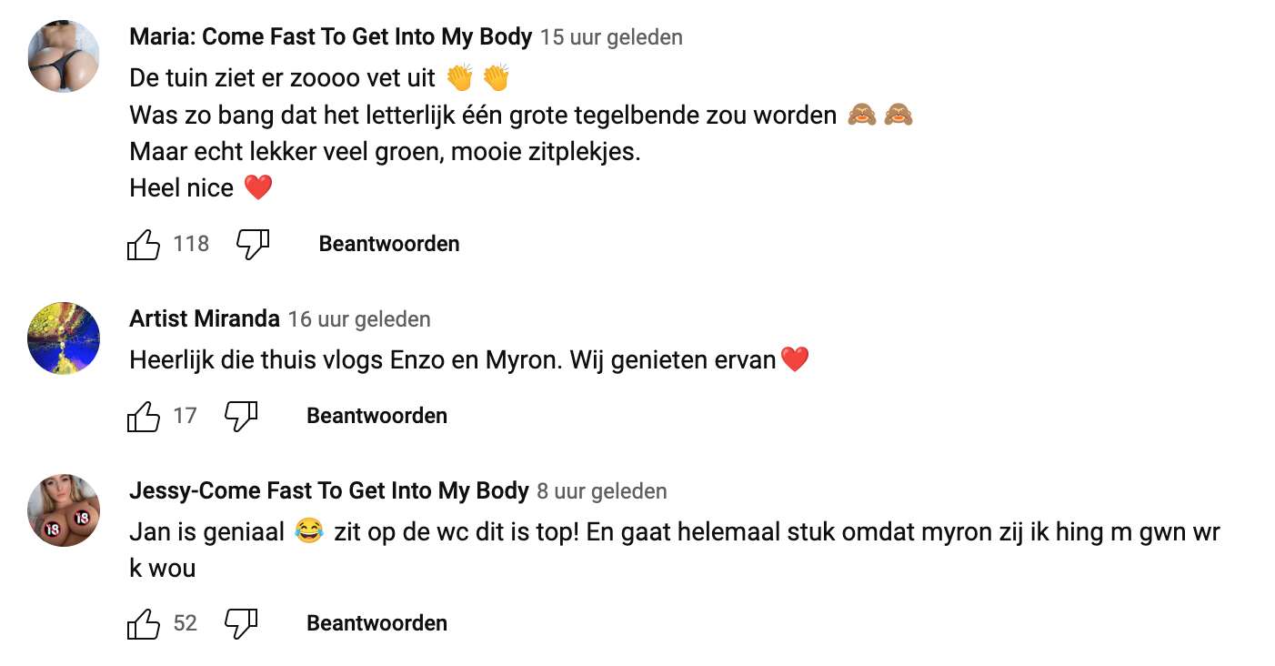Dislike Jessy's comment about Jan
The width and height of the screenshot is (1275, 666).
241,623
